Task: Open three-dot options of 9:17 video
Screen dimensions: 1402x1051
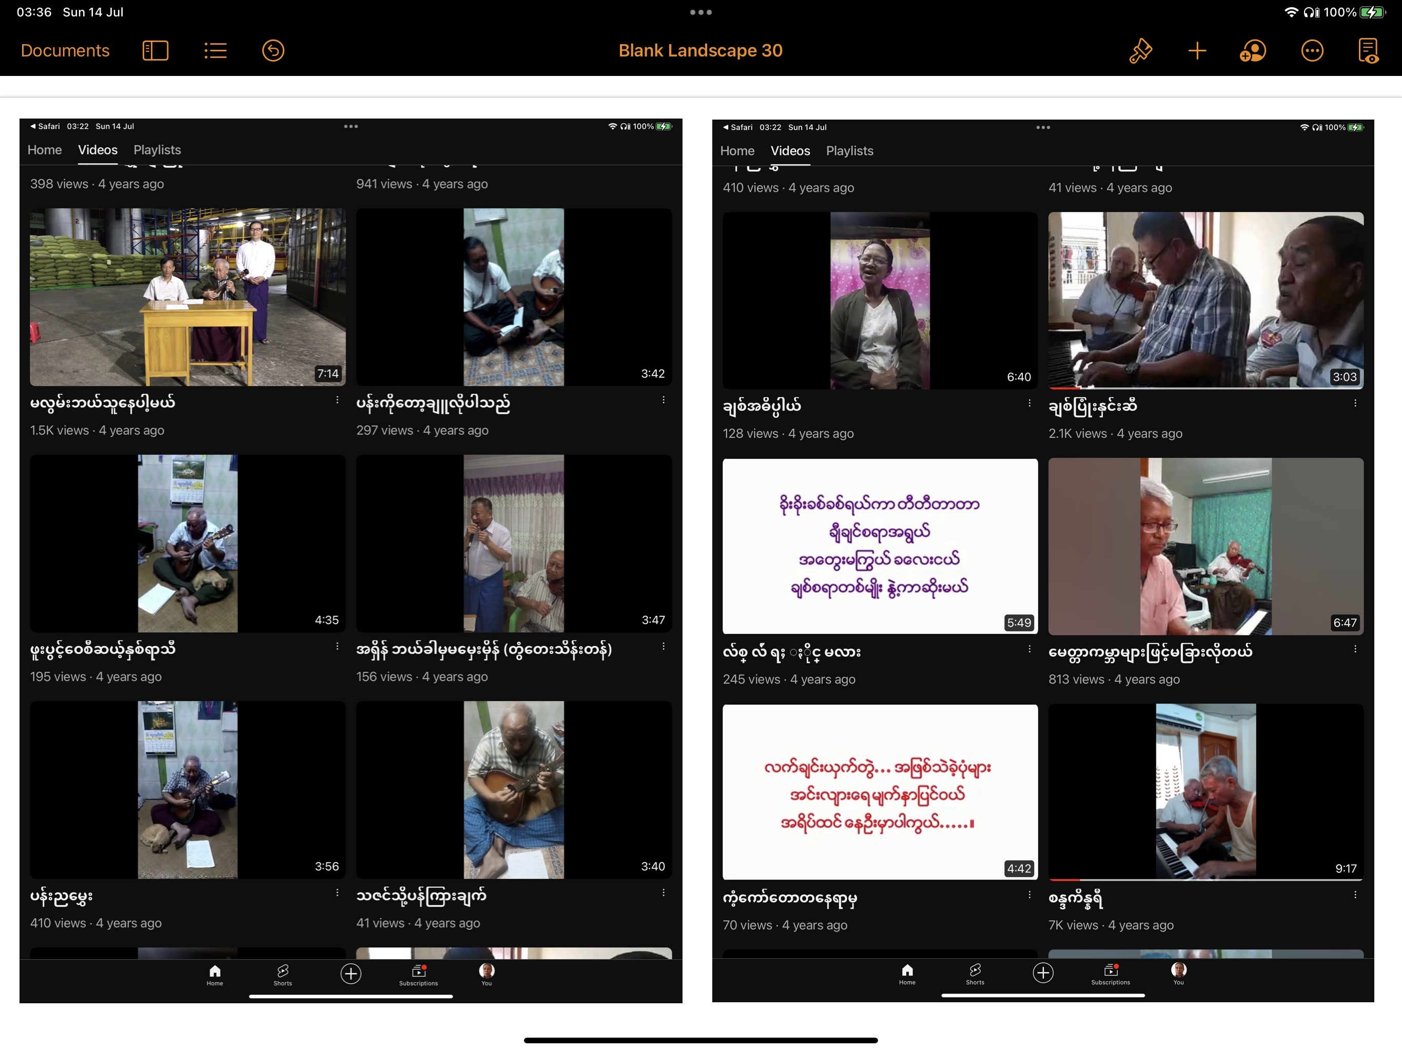Action: click(1355, 894)
